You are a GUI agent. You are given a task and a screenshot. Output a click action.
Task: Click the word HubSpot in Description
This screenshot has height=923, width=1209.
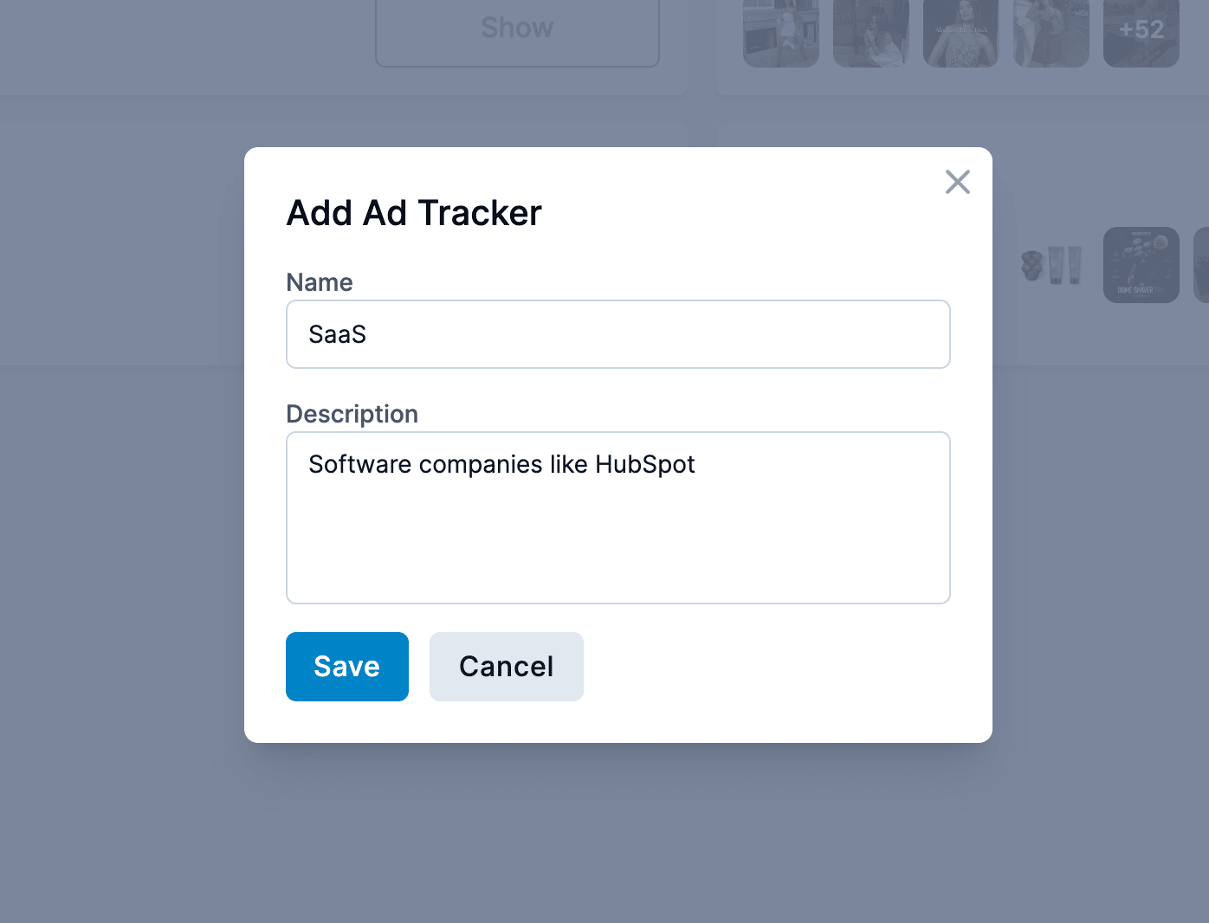pyautogui.click(x=644, y=465)
